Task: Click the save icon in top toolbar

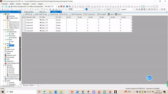Action: coord(6,7)
